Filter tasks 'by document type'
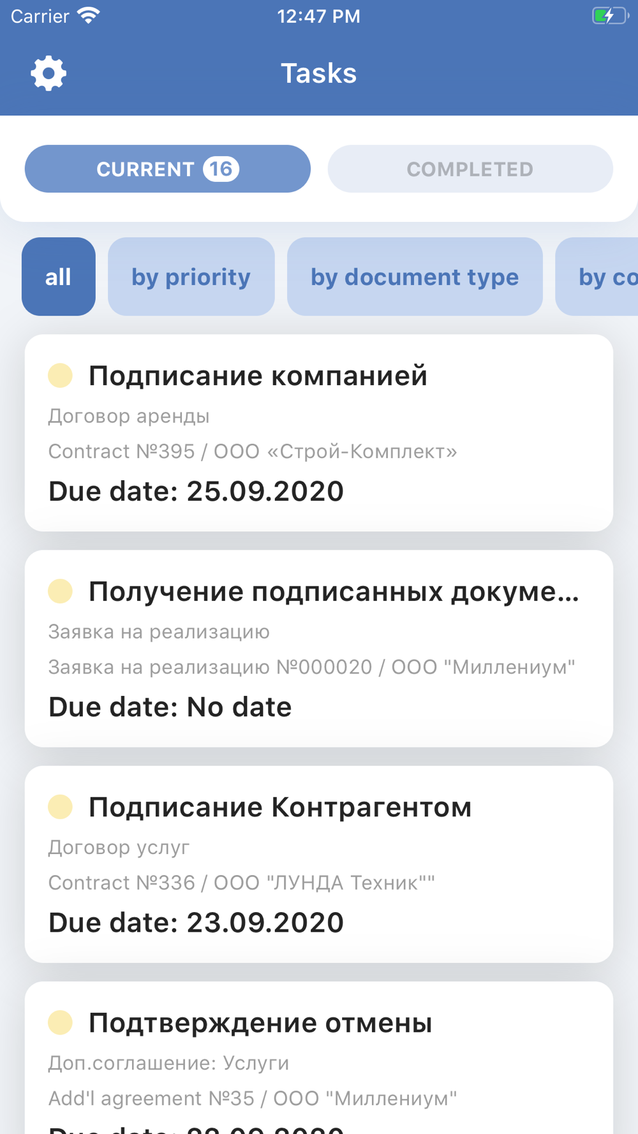 click(415, 277)
